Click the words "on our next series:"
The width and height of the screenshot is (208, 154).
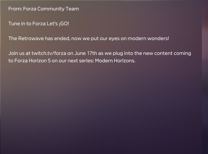[73, 61]
